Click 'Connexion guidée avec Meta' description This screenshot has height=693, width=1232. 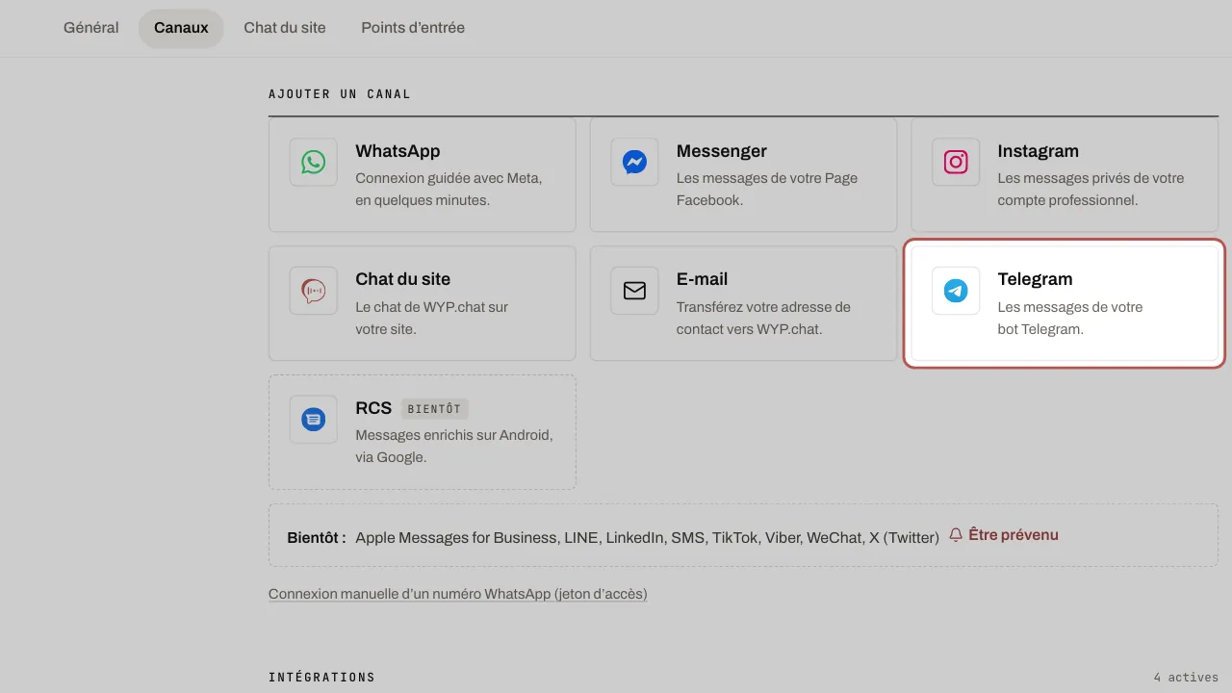click(449, 190)
